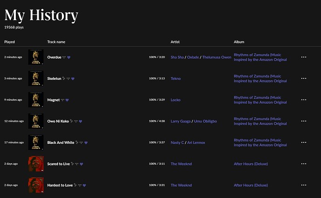Viewport: 321px width, 198px height.
Task: Click the dotted icon left of Scared to Live's heart
Action: [77, 164]
